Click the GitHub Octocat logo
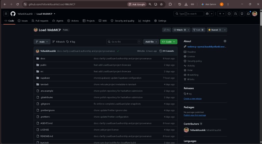 pos(13,14)
